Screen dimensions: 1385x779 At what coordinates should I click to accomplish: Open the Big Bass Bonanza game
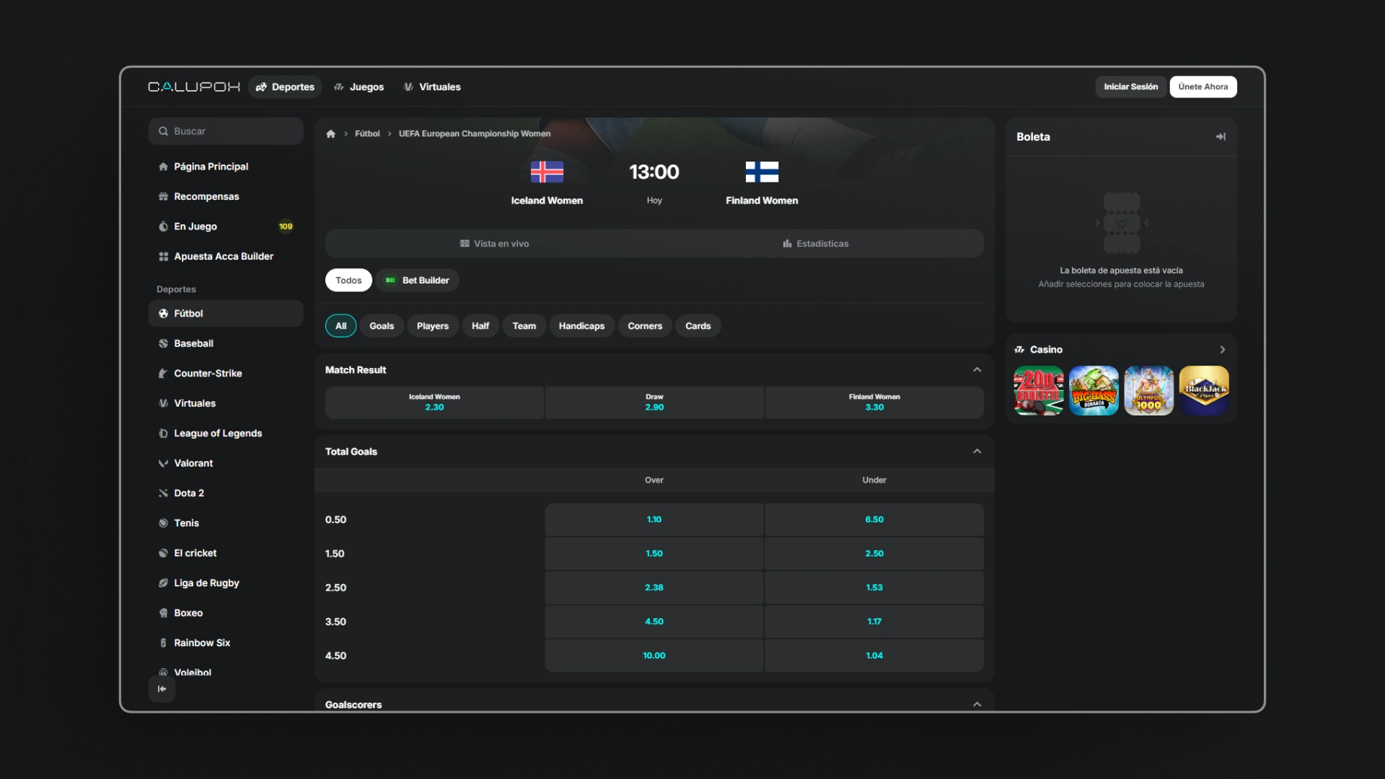(1094, 390)
